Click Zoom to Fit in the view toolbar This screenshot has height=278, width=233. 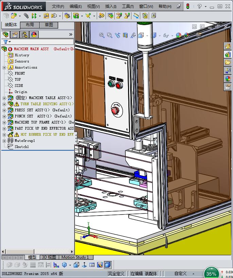102,35
